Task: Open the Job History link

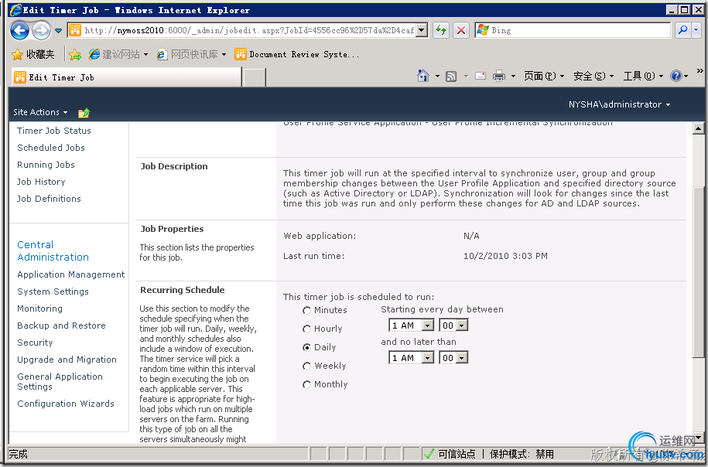Action: [x=41, y=182]
